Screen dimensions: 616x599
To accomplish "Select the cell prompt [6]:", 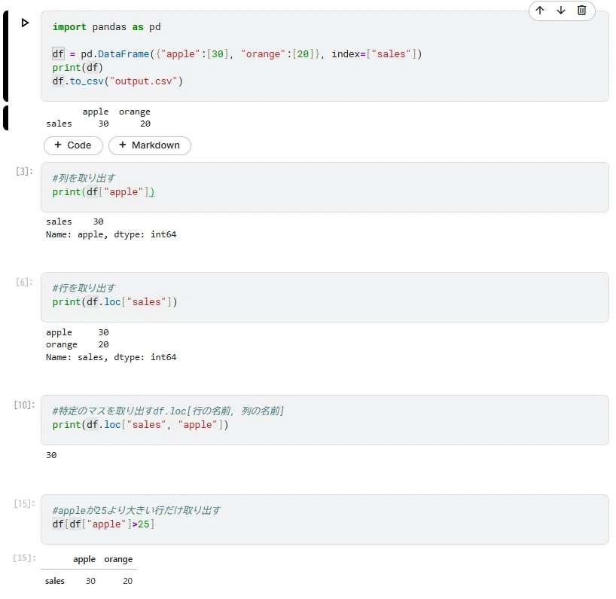I will tap(24, 282).
